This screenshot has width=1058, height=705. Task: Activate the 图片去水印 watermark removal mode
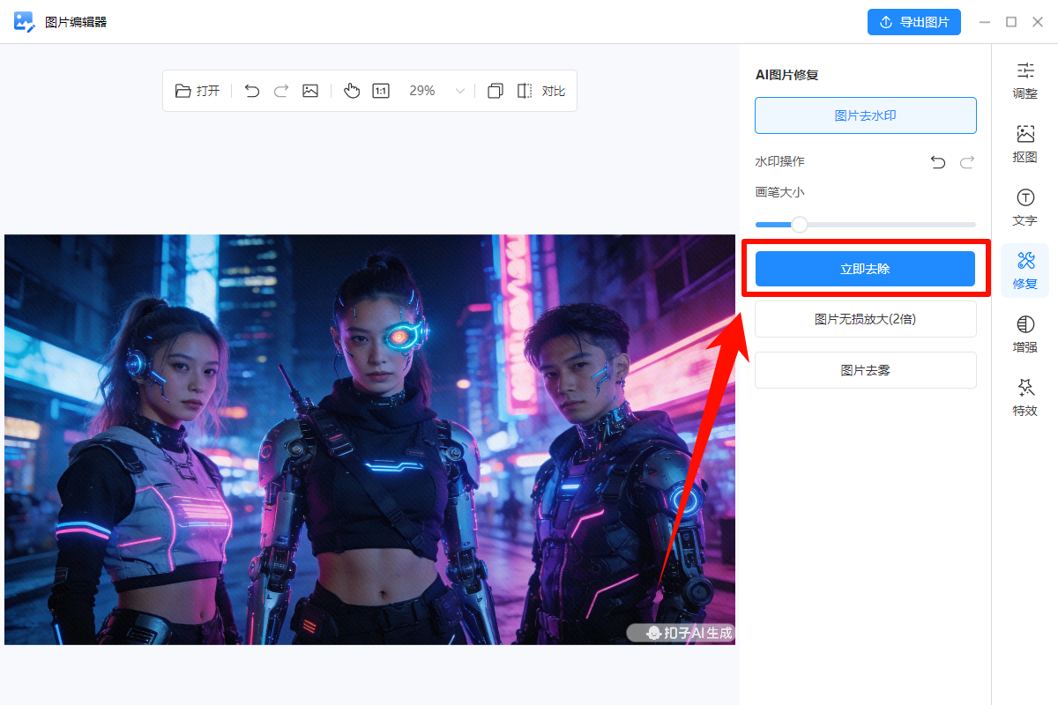(865, 115)
